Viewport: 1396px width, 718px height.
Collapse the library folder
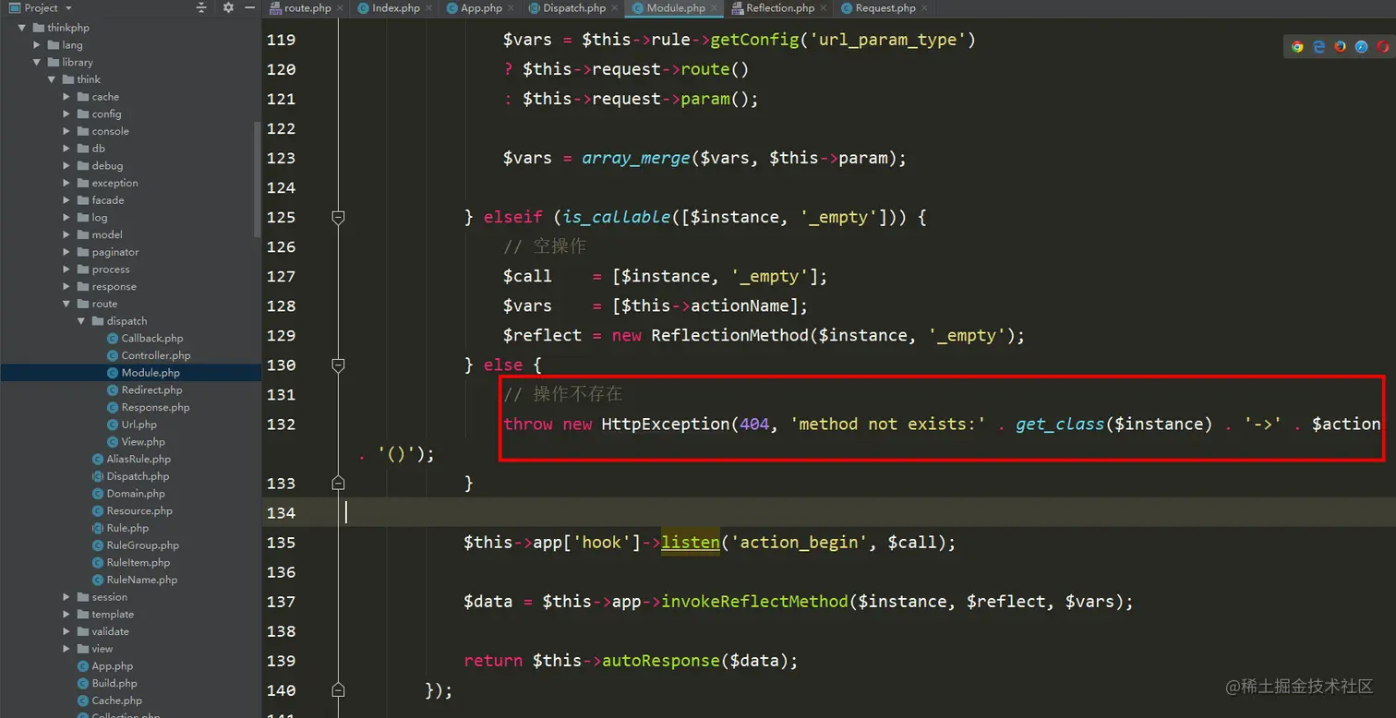click(37, 62)
